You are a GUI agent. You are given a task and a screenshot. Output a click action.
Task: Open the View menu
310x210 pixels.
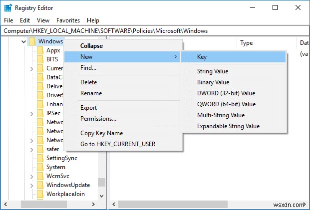[43, 20]
